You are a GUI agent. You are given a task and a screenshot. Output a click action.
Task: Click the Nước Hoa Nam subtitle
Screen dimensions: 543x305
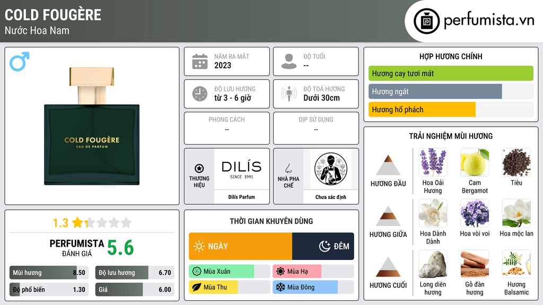pos(37,30)
